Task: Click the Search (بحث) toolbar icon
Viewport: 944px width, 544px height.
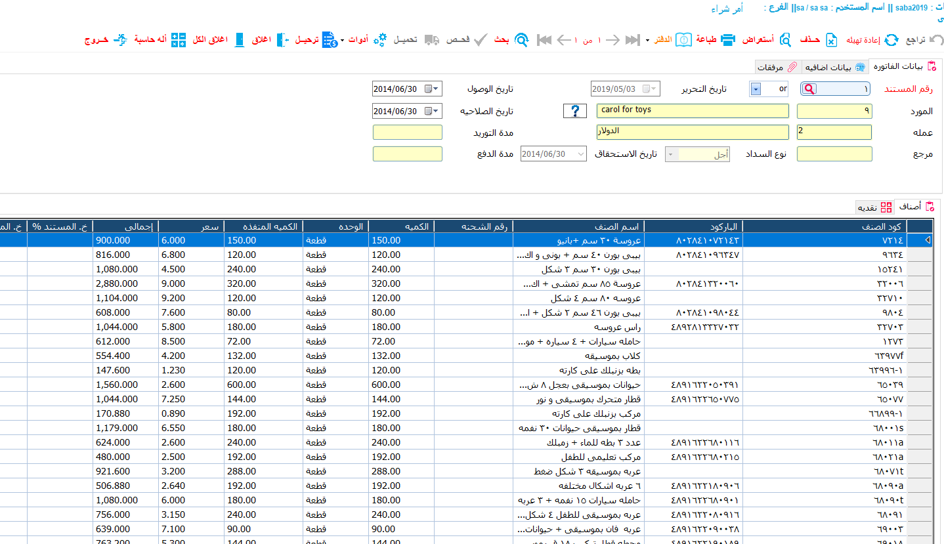Action: coord(521,40)
